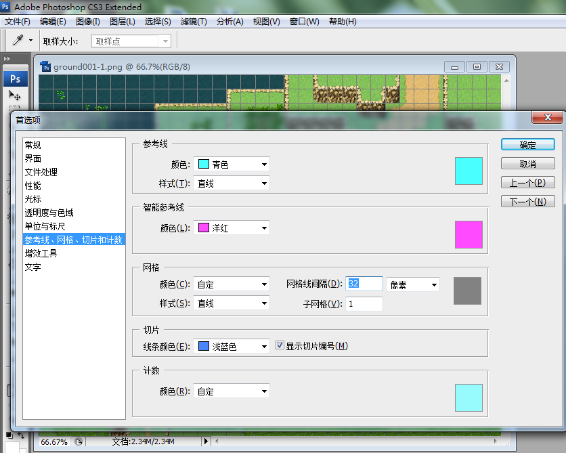This screenshot has height=453, width=566.
Task: Open grid 颜色(C) dropdown
Action: [232, 284]
